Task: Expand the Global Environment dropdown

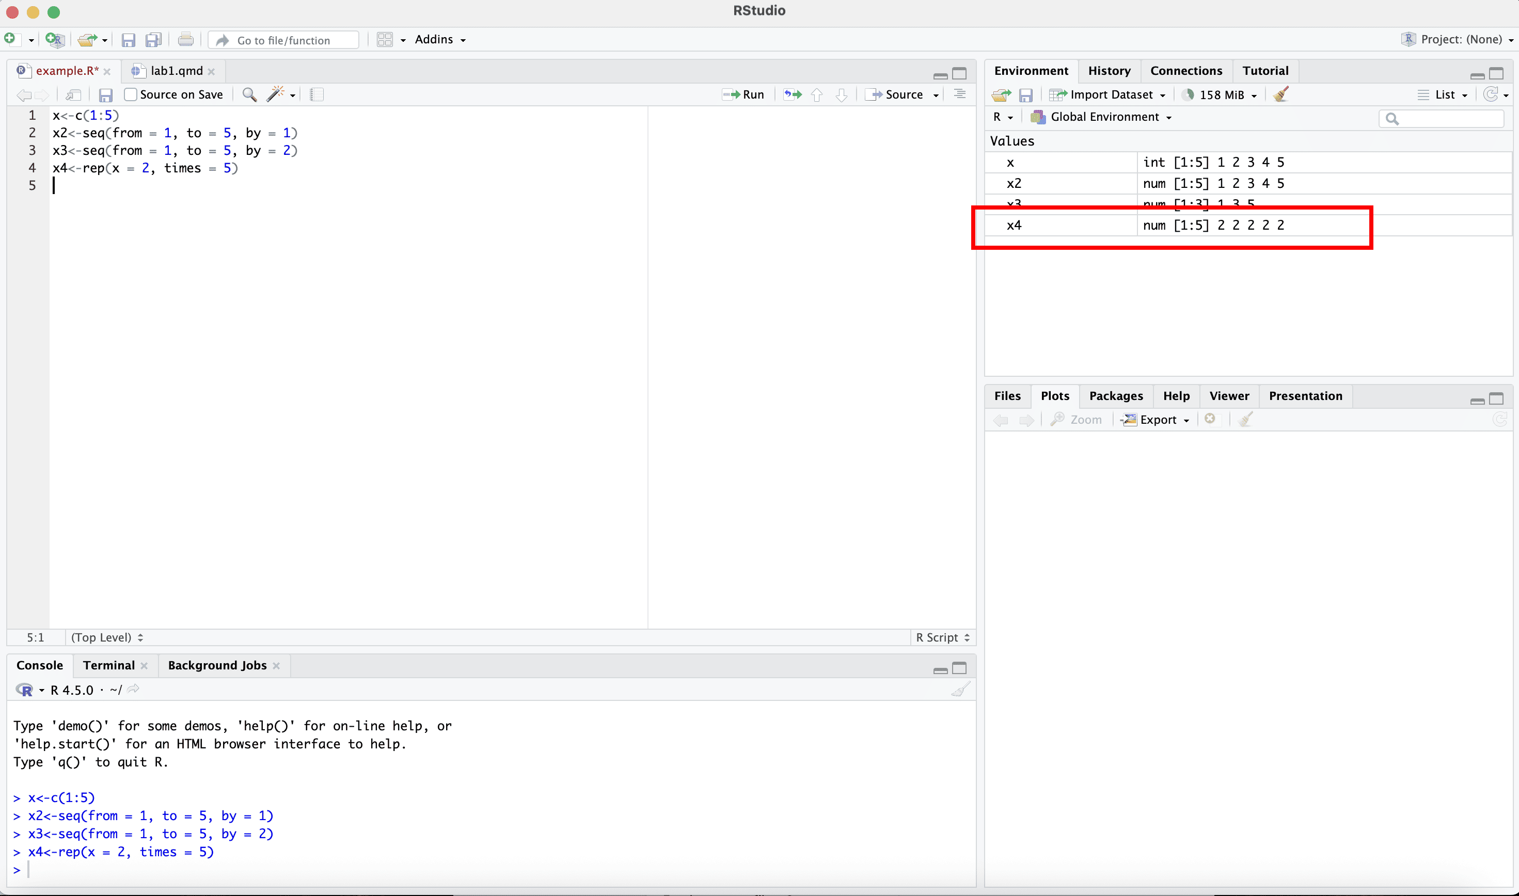Action: (1103, 117)
